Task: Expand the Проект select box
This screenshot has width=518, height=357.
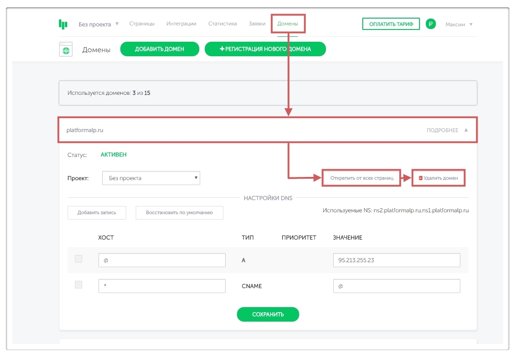Action: click(151, 178)
